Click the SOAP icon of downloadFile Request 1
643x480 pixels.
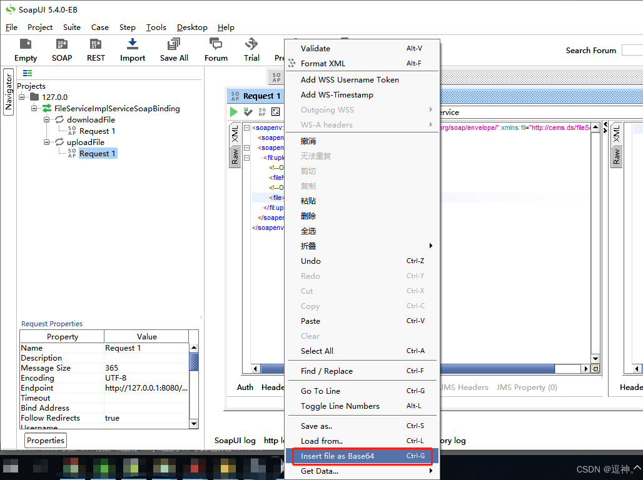[x=72, y=131]
